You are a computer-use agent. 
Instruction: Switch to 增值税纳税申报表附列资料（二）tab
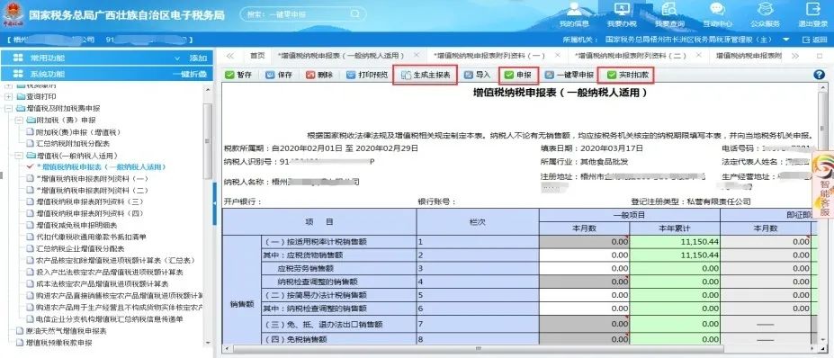[x=632, y=56]
